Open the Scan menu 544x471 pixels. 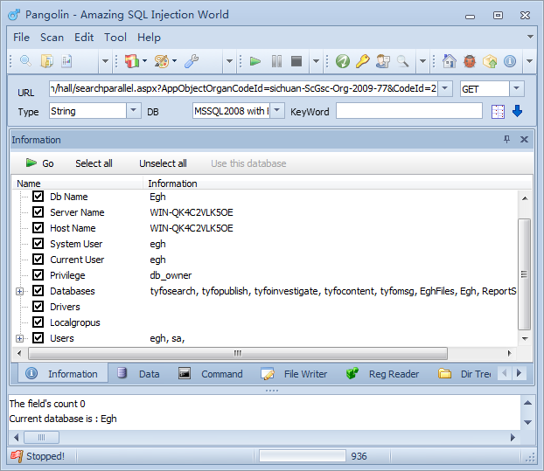tap(52, 37)
